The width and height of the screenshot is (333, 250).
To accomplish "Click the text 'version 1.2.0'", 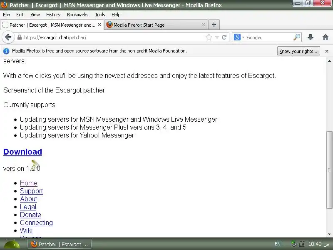I will point(22,168).
